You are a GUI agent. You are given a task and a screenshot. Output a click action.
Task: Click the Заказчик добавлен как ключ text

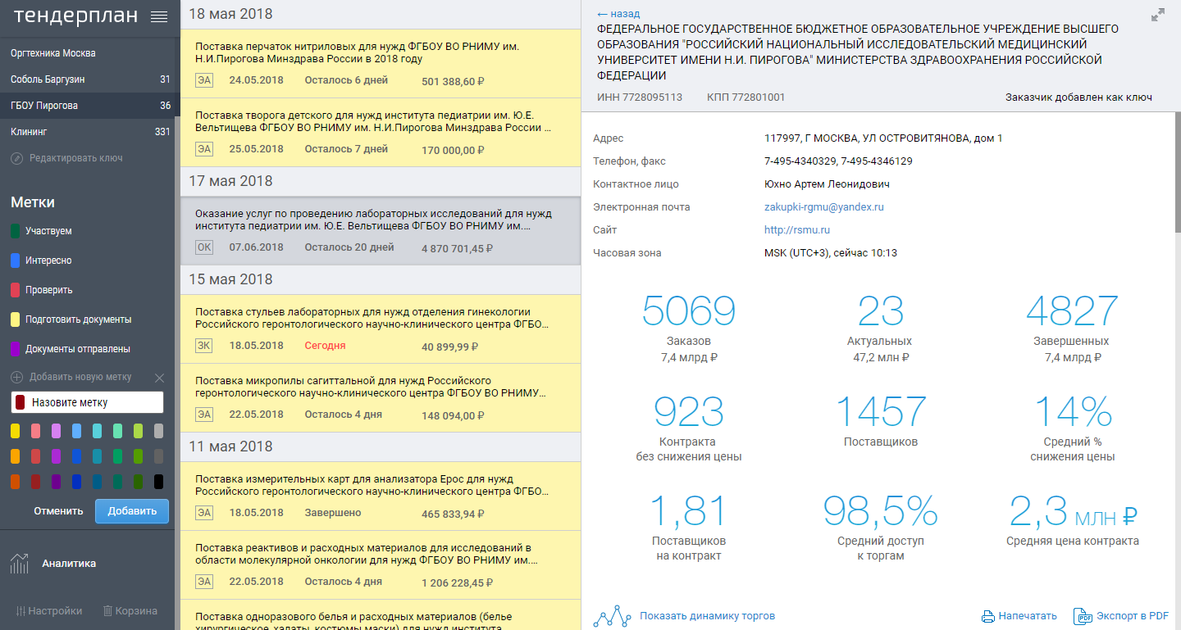(x=1078, y=97)
